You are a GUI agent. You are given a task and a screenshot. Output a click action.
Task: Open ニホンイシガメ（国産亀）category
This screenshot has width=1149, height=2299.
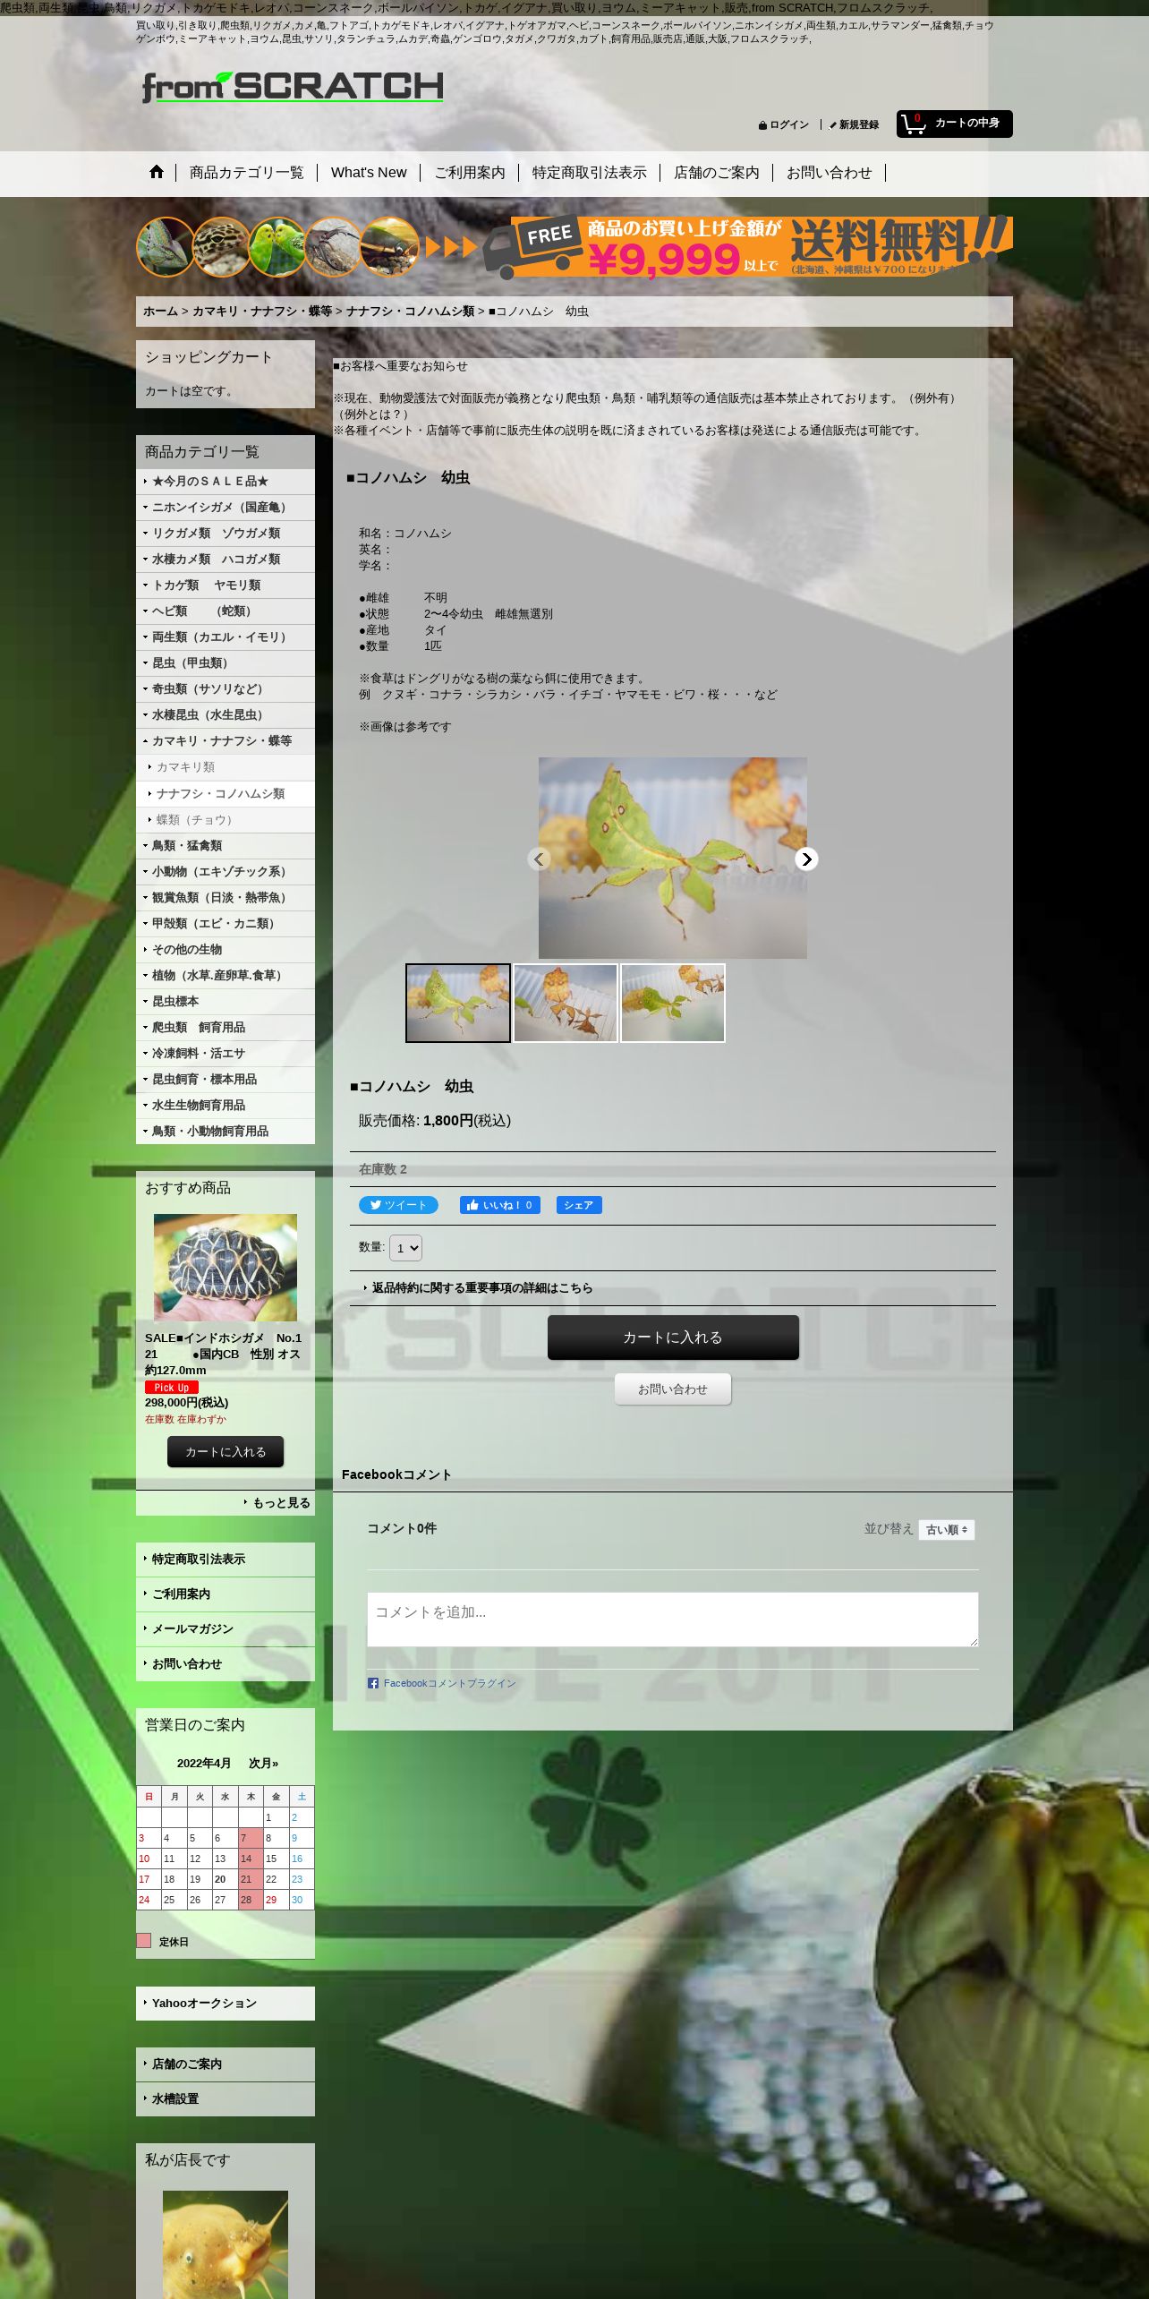click(x=225, y=508)
